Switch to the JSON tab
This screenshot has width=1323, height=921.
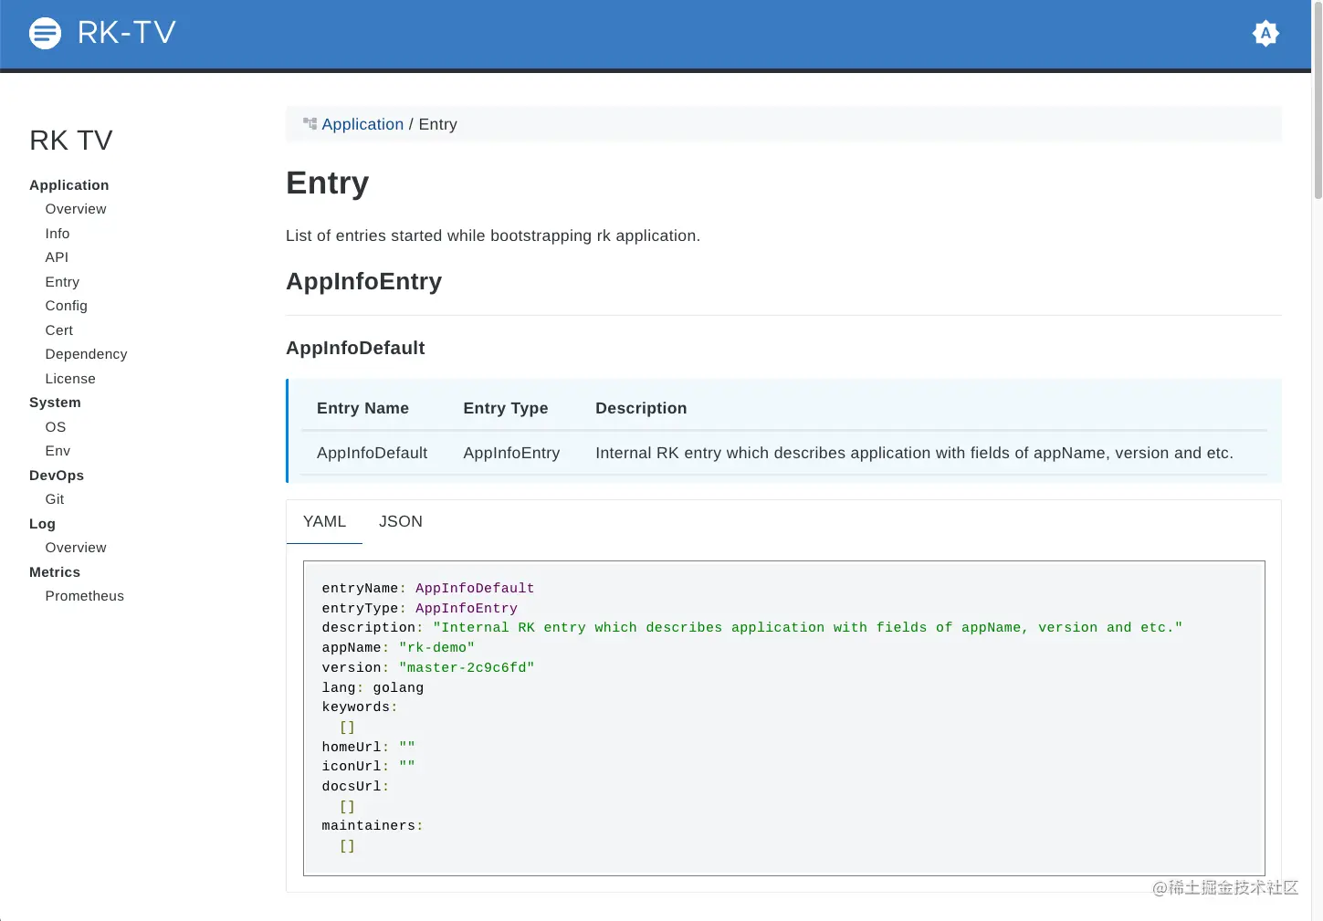click(x=401, y=521)
